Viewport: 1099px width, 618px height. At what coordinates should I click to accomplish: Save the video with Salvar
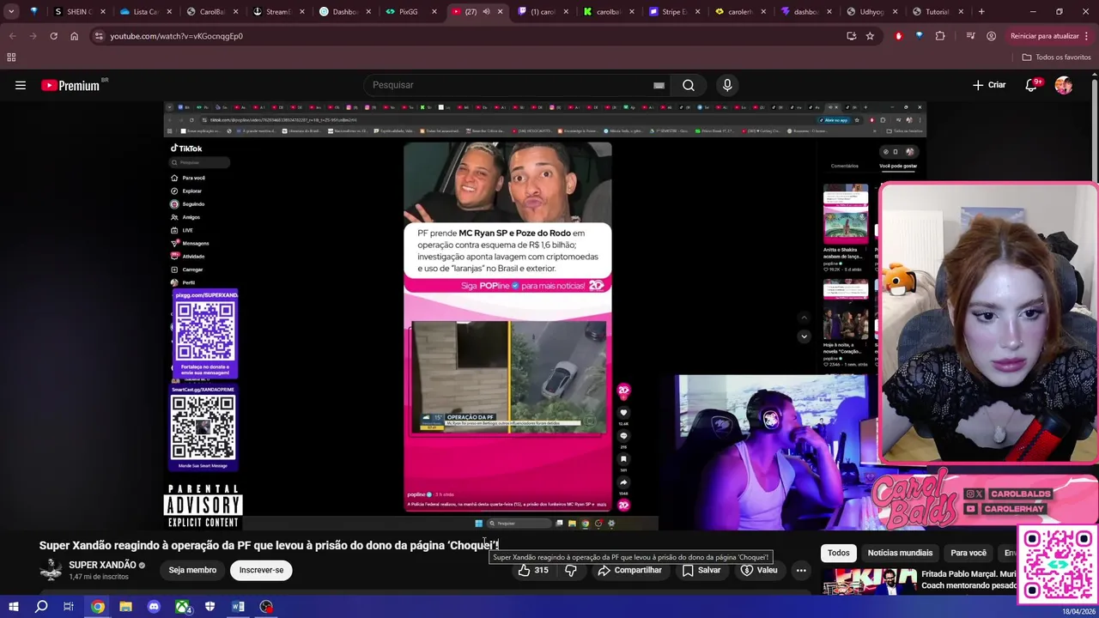point(701,570)
